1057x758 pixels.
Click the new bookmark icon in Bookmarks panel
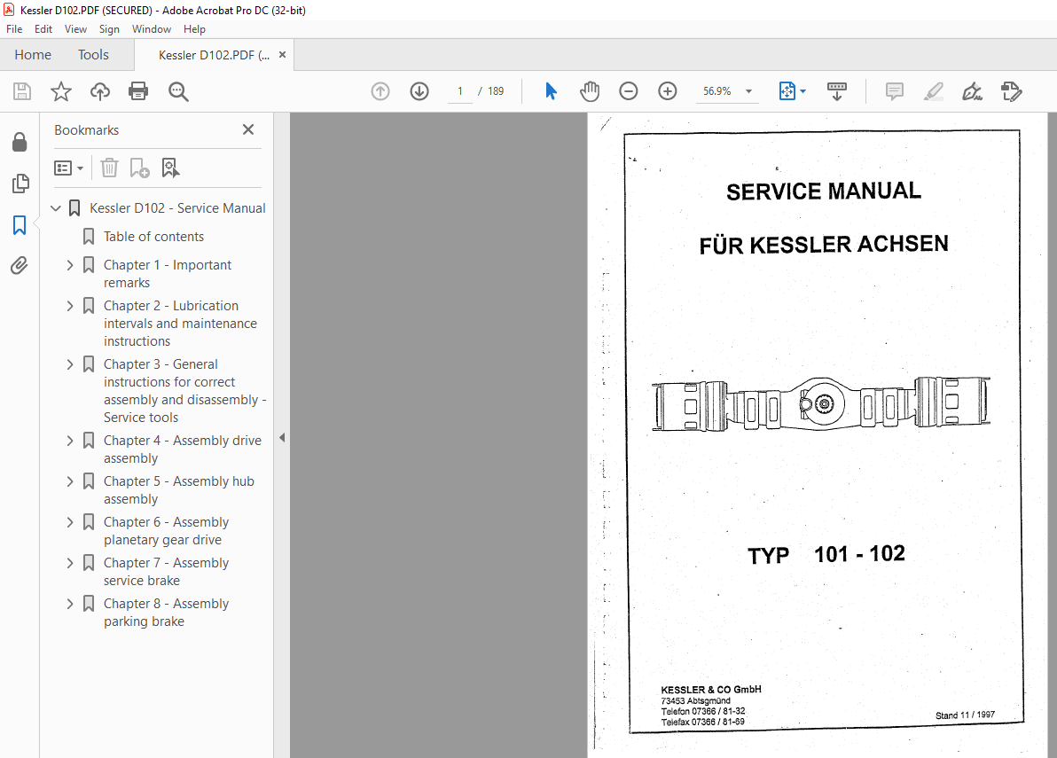click(139, 168)
